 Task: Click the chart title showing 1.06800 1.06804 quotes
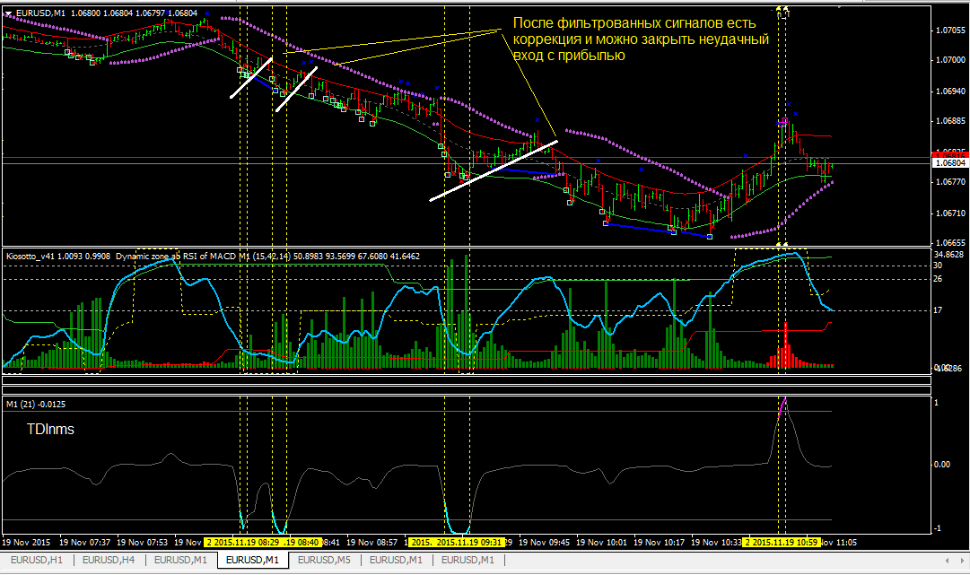point(107,13)
